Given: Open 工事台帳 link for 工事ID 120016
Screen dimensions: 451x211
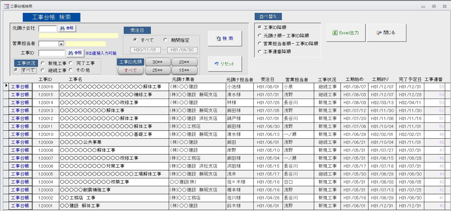Looking at the screenshot, I should (x=20, y=87).
